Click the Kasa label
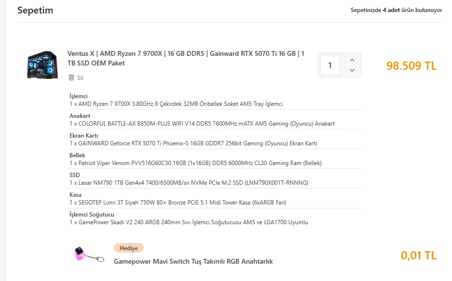452x281 pixels. click(76, 195)
